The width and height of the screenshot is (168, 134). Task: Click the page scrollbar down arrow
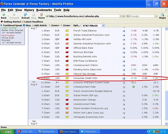(166, 124)
